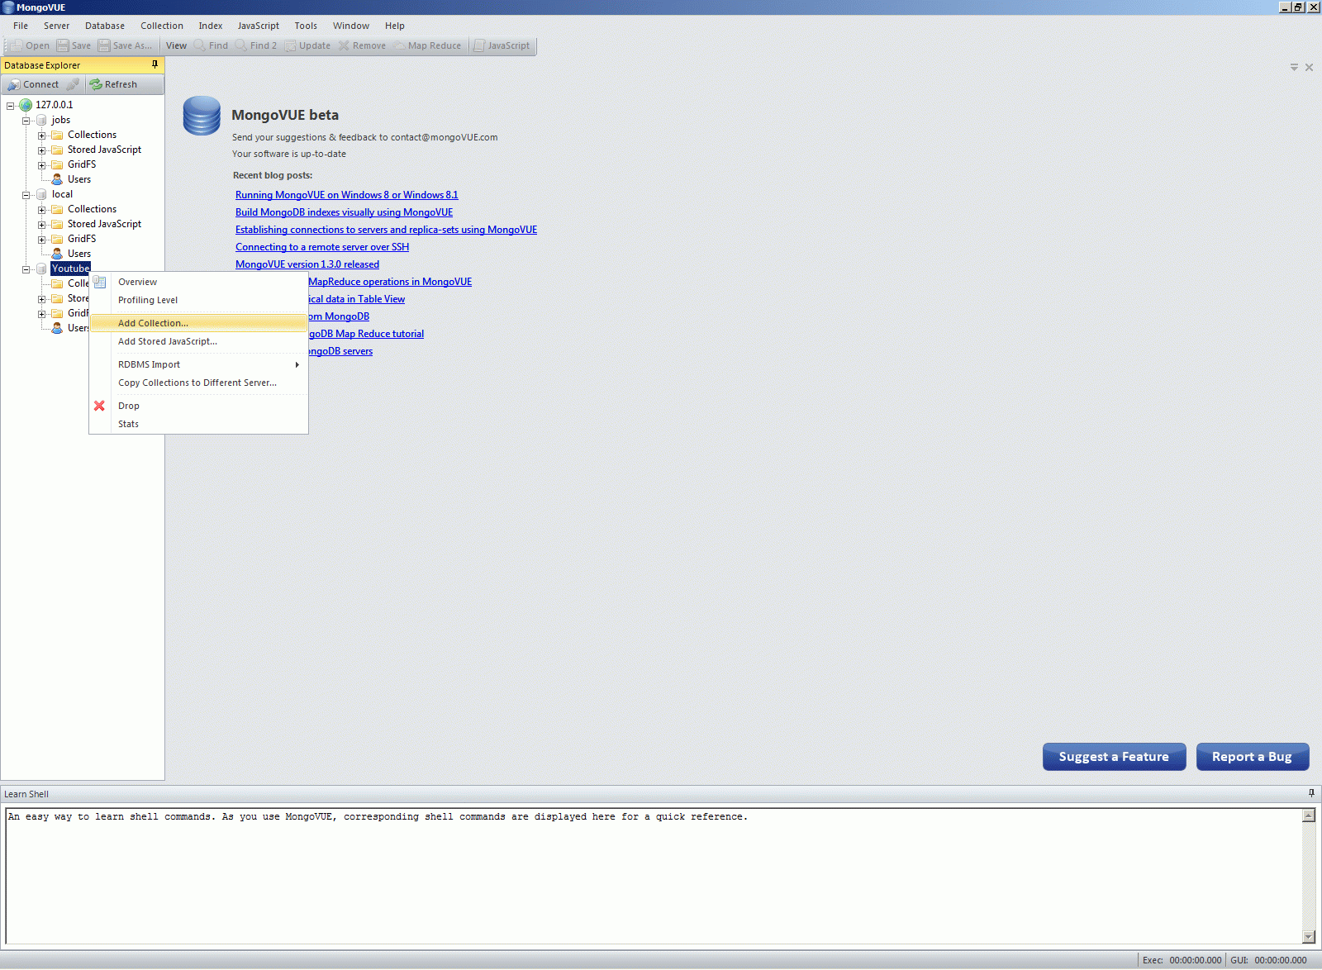Open the Database menu
The width and height of the screenshot is (1322, 970).
105,26
